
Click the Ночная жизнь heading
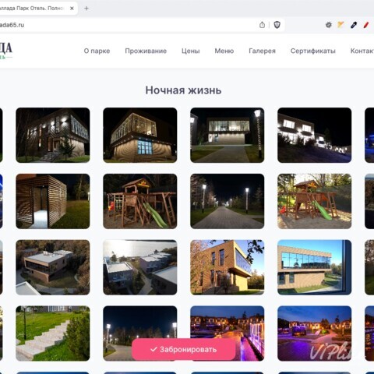(x=183, y=90)
